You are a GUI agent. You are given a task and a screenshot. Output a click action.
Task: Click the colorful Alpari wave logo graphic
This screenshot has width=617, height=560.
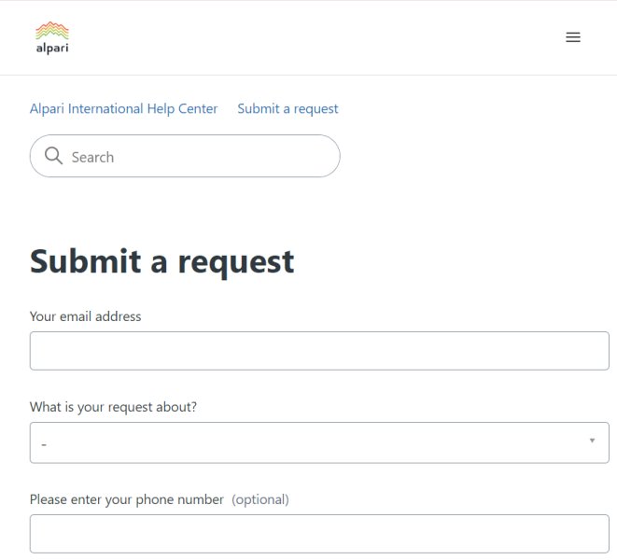click(x=51, y=30)
